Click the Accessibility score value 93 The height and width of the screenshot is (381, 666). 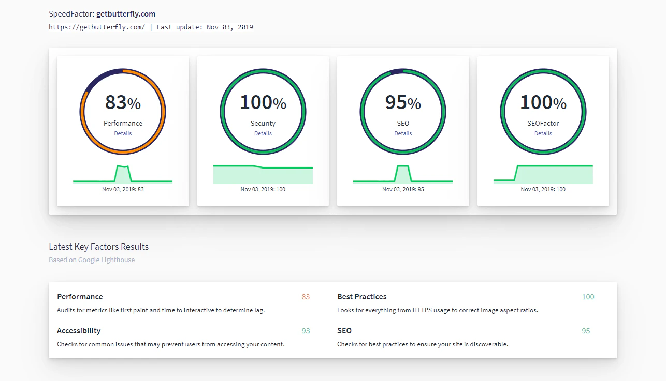[305, 331]
